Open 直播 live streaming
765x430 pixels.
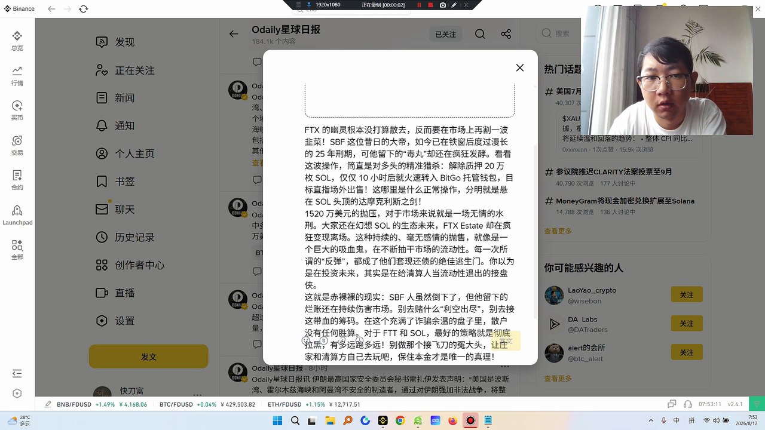pos(115,293)
